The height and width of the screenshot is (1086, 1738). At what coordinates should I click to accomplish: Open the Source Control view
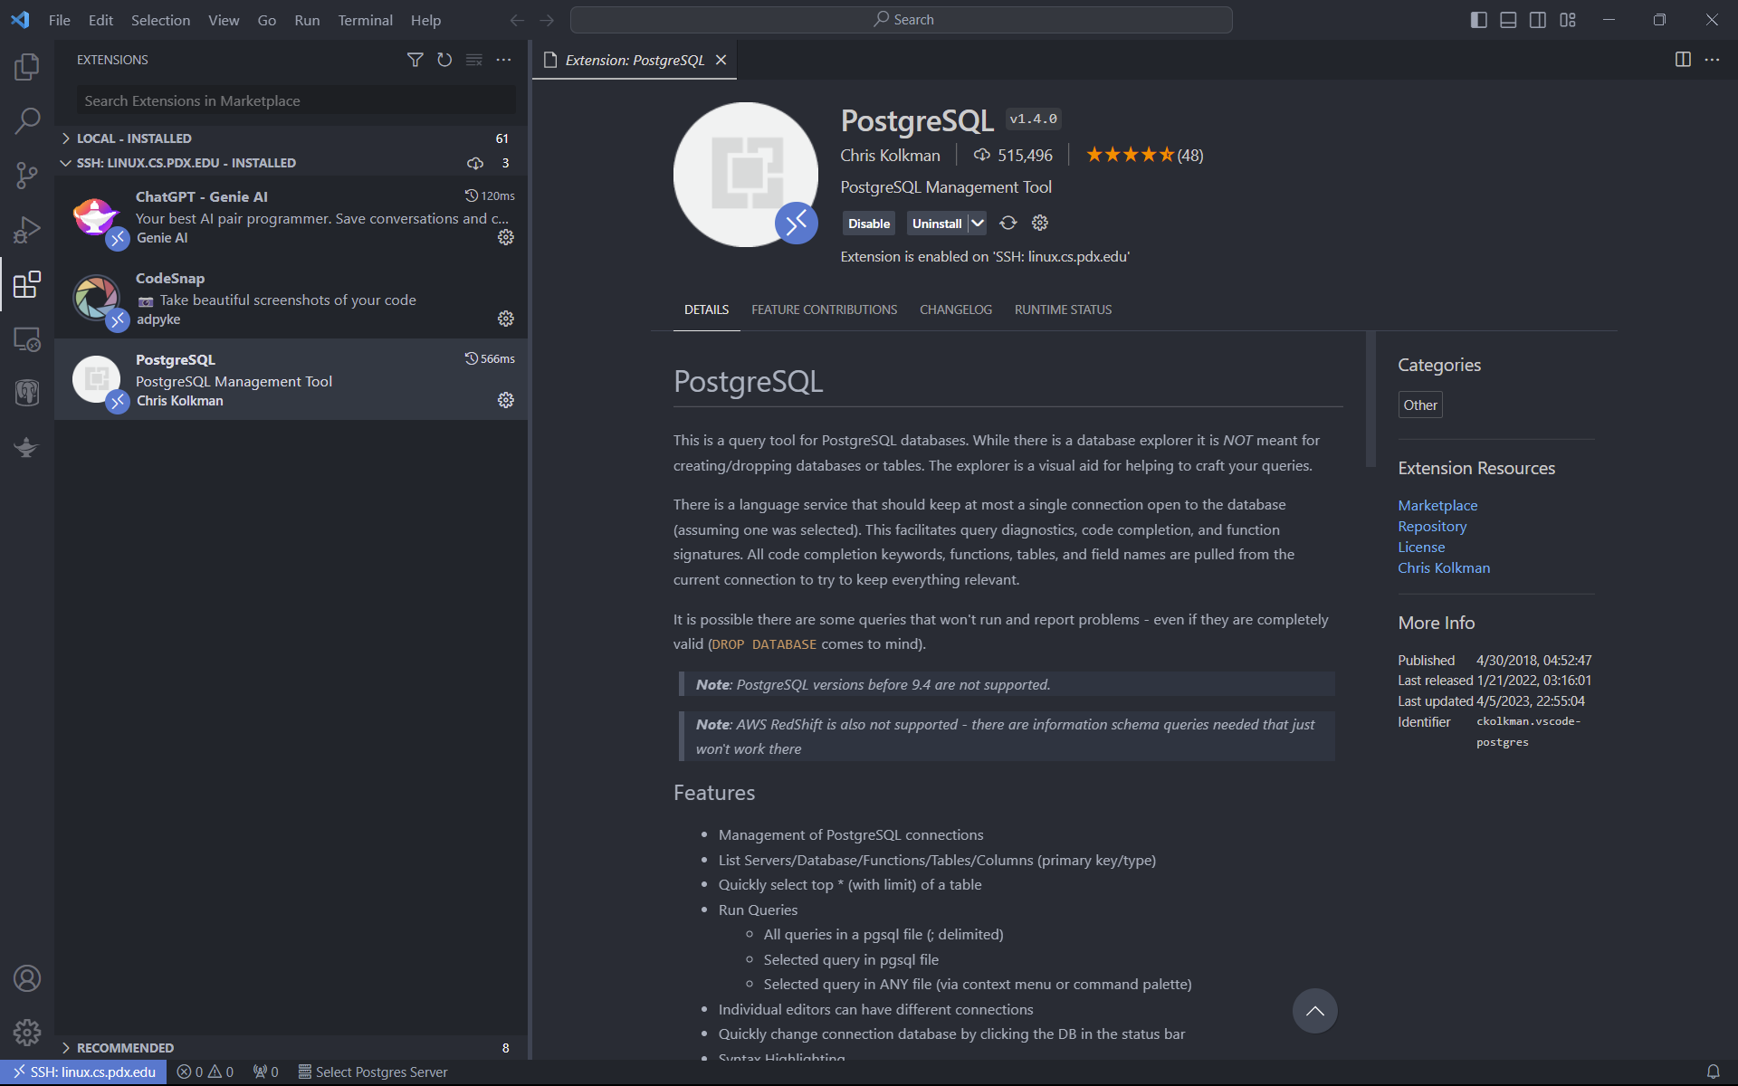(27, 175)
